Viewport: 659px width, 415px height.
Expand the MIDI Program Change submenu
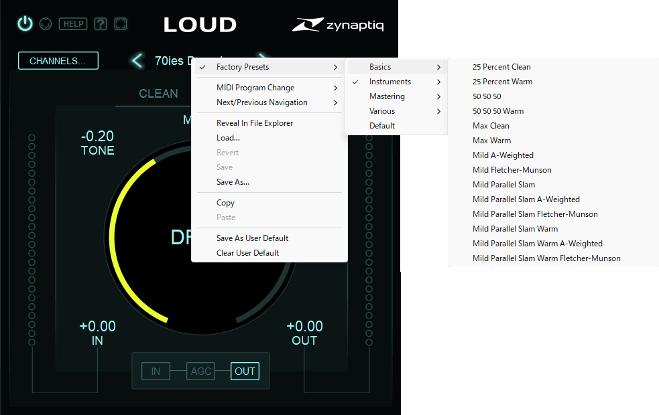point(269,88)
